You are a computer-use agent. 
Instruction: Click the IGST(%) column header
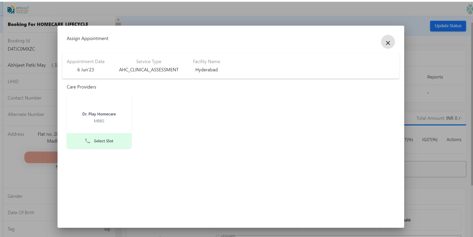pos(430,139)
